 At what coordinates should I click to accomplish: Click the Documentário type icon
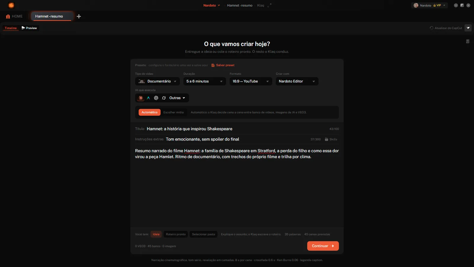(142, 81)
